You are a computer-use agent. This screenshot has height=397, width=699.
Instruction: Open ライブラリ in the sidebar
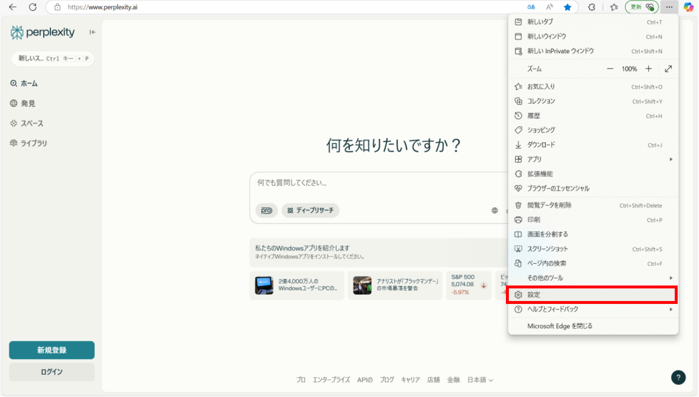29,143
